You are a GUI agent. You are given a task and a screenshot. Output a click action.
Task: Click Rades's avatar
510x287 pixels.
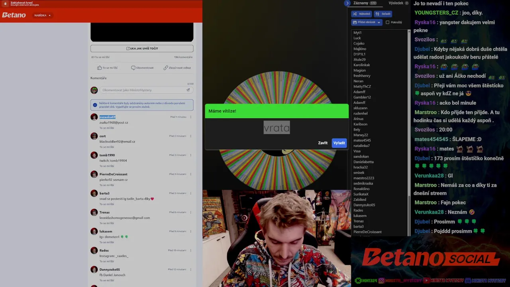tap(94, 250)
